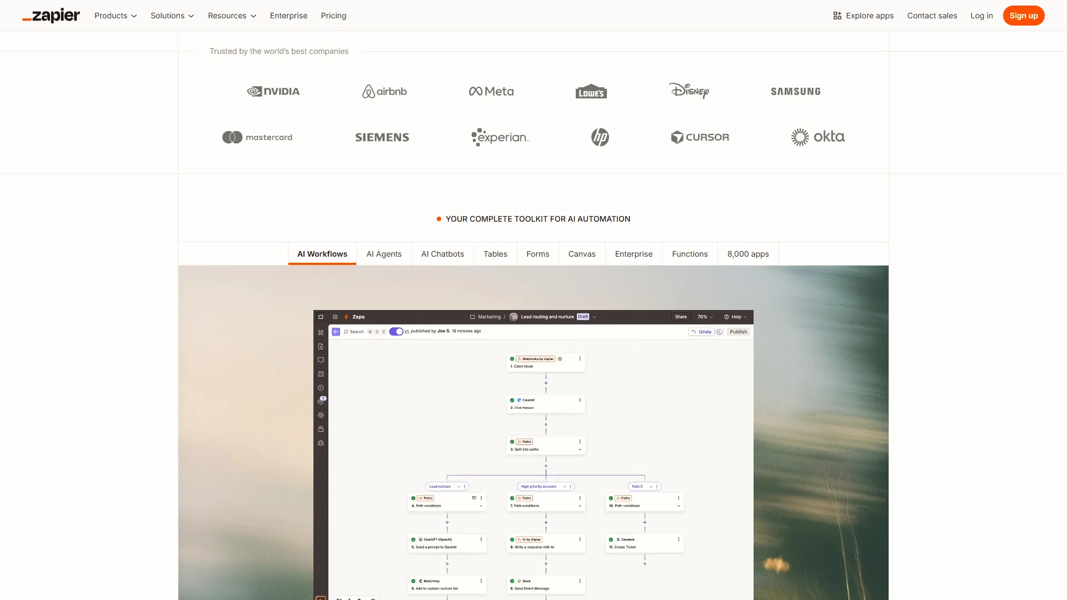Image resolution: width=1067 pixels, height=600 pixels.
Task: Select the Enterprise tab in the toolkit
Action: click(634, 254)
